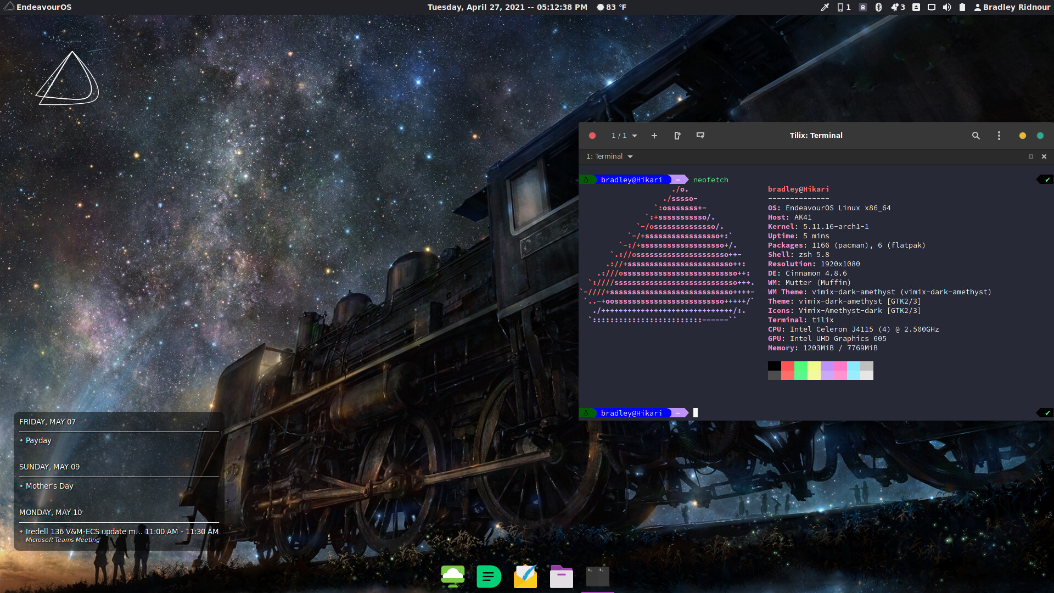
Task: Click the password manager tray icon
Action: point(863,7)
